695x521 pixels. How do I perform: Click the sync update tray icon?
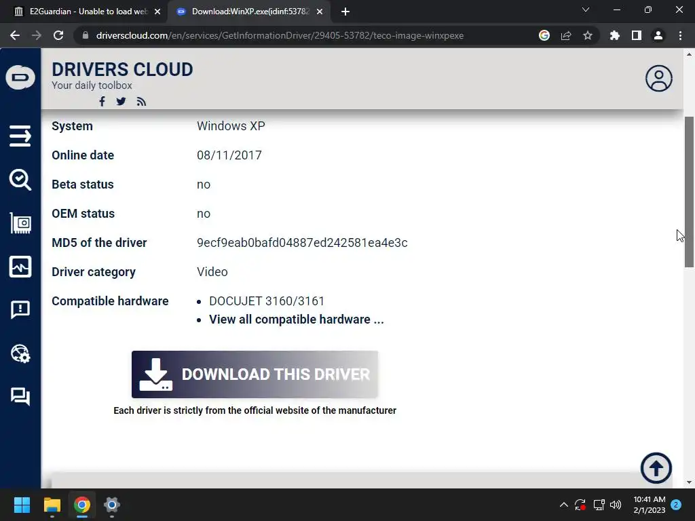580,505
